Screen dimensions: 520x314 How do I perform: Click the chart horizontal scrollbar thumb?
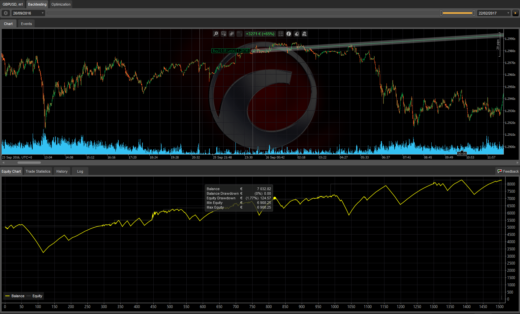(x=29, y=162)
